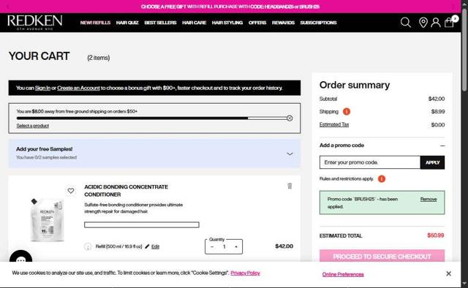
Task: Click the $42.00 subtotal value
Action: pos(437,99)
